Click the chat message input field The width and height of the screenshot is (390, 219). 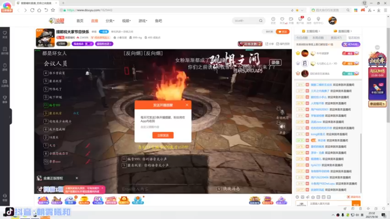pyautogui.click(x=330, y=203)
